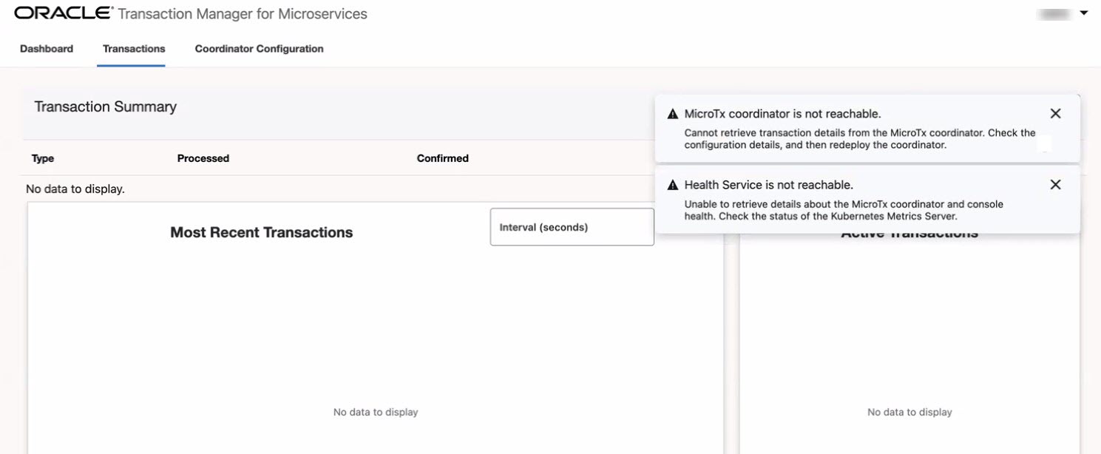This screenshot has width=1101, height=454.
Task: Click 'No data to display.' under summary table
Action: click(x=75, y=189)
